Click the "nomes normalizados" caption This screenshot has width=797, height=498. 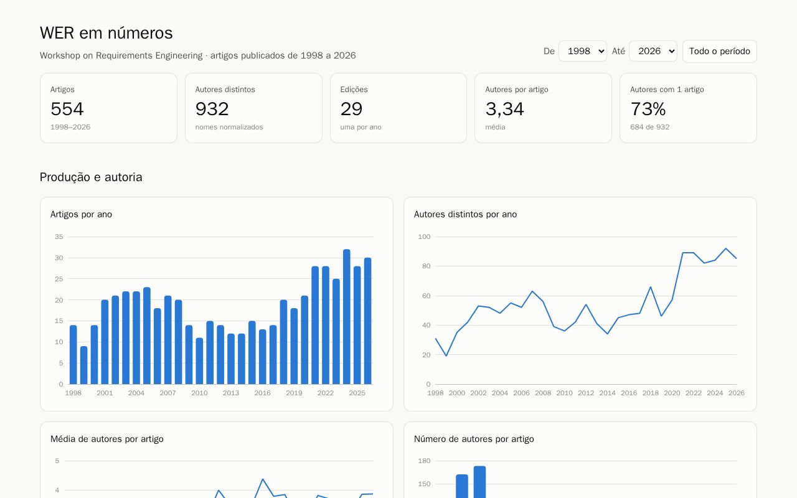[x=229, y=127]
